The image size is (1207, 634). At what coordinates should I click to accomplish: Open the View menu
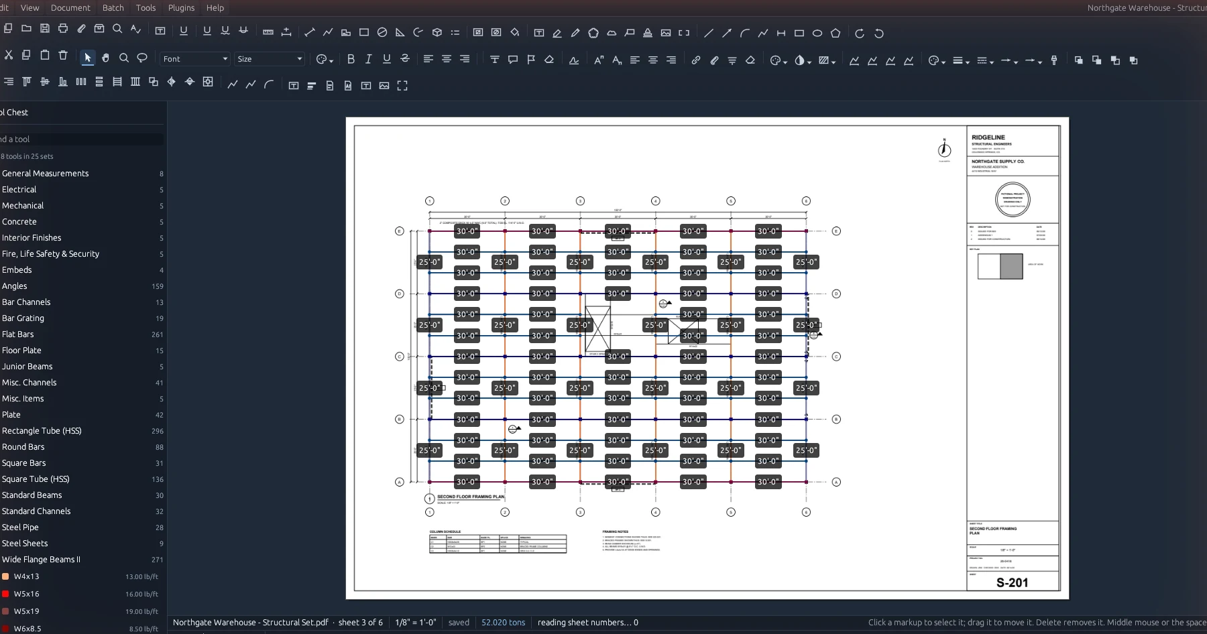[x=30, y=8]
